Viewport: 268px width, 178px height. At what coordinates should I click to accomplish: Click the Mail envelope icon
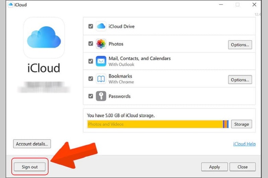click(101, 61)
